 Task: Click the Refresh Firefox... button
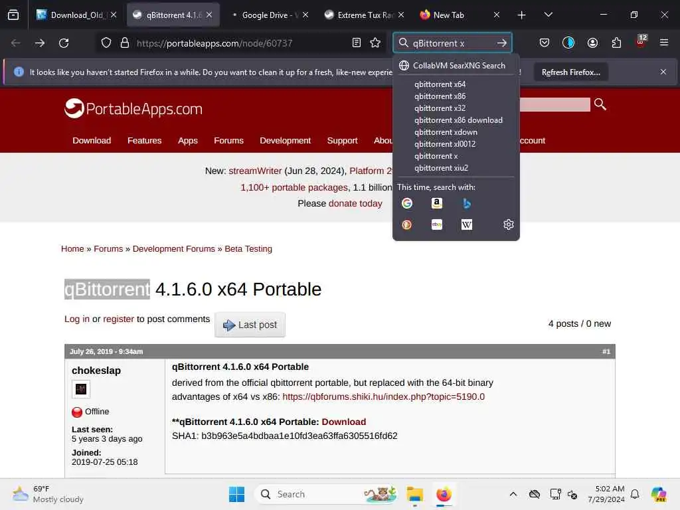pos(570,72)
